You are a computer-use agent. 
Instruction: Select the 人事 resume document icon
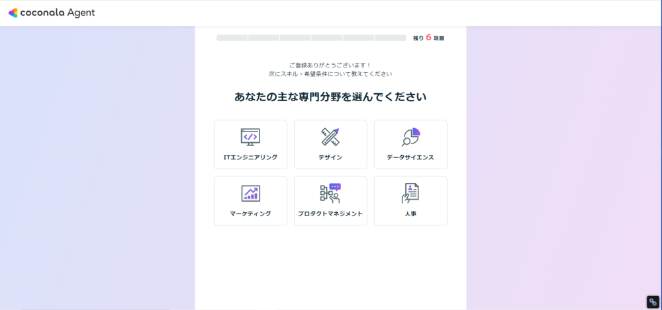[x=410, y=193]
